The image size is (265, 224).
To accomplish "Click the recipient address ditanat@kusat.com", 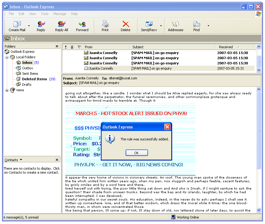I will point(123,78).
